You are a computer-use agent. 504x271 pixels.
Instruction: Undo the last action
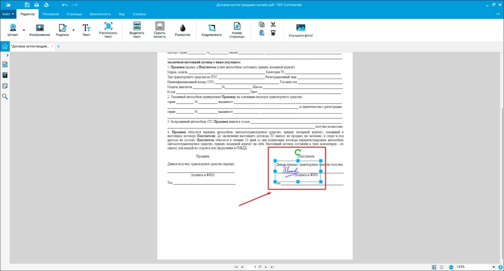click(65, 5)
